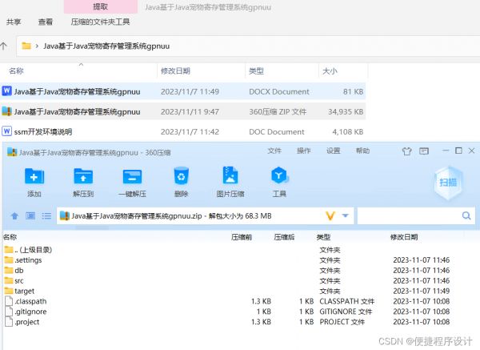Viewport: 480px width, 350px height.
Task: Click the 一键解压 (One-click extract) icon
Action: tap(132, 176)
